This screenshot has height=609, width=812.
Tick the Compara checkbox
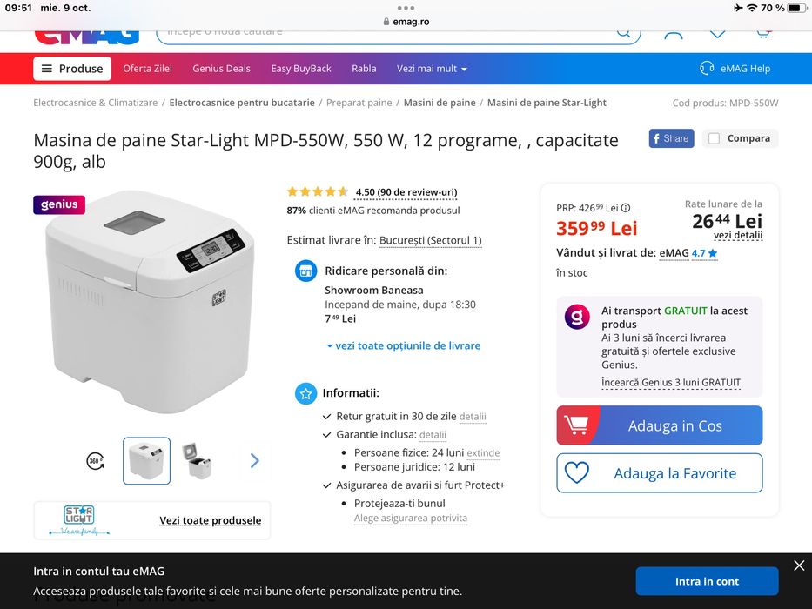(715, 138)
